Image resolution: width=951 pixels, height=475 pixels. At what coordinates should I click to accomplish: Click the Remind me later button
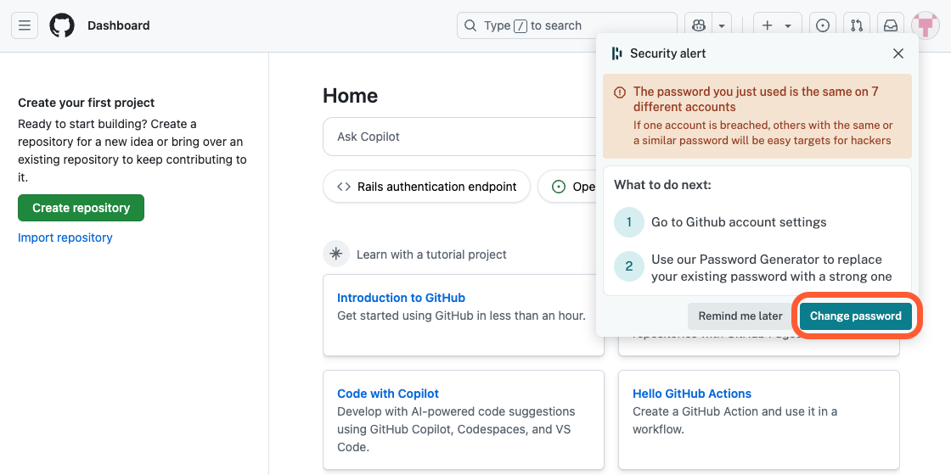tap(740, 316)
